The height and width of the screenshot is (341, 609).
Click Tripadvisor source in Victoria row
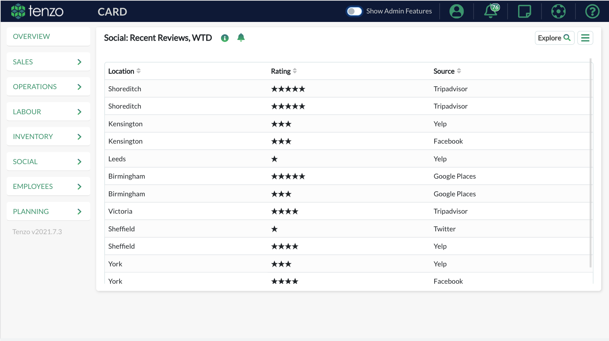[451, 211]
